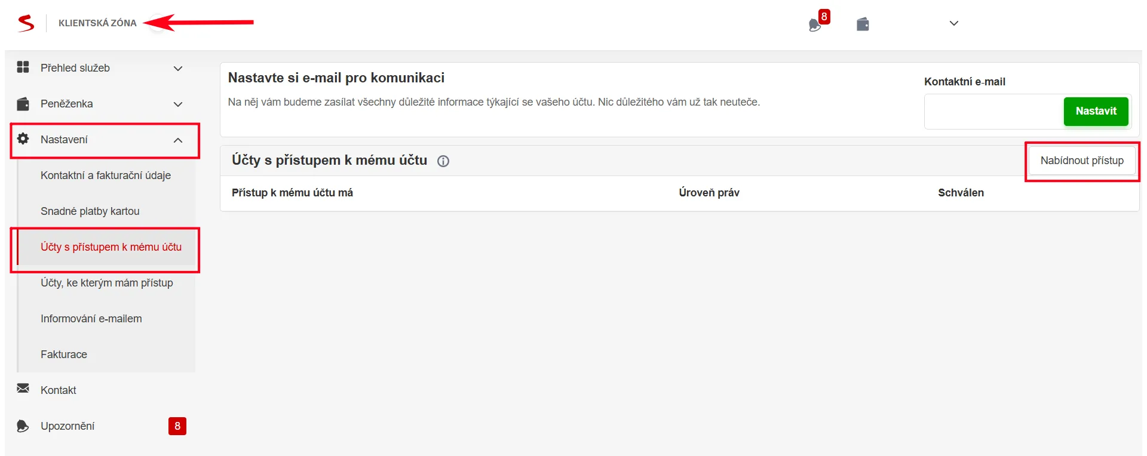Open the Upozornění menu item
This screenshot has width=1147, height=456.
(68, 426)
